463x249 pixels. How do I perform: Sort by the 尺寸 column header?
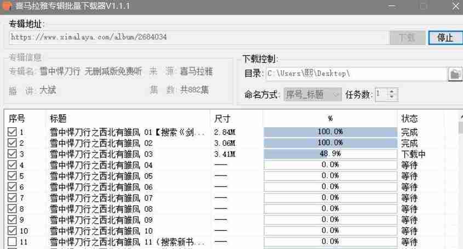(222, 118)
